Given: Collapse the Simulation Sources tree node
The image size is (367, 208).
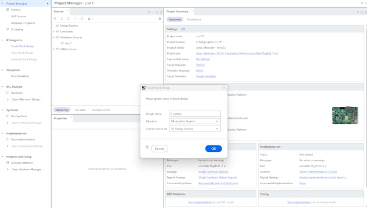Looking at the screenshot, I should point(54,37).
